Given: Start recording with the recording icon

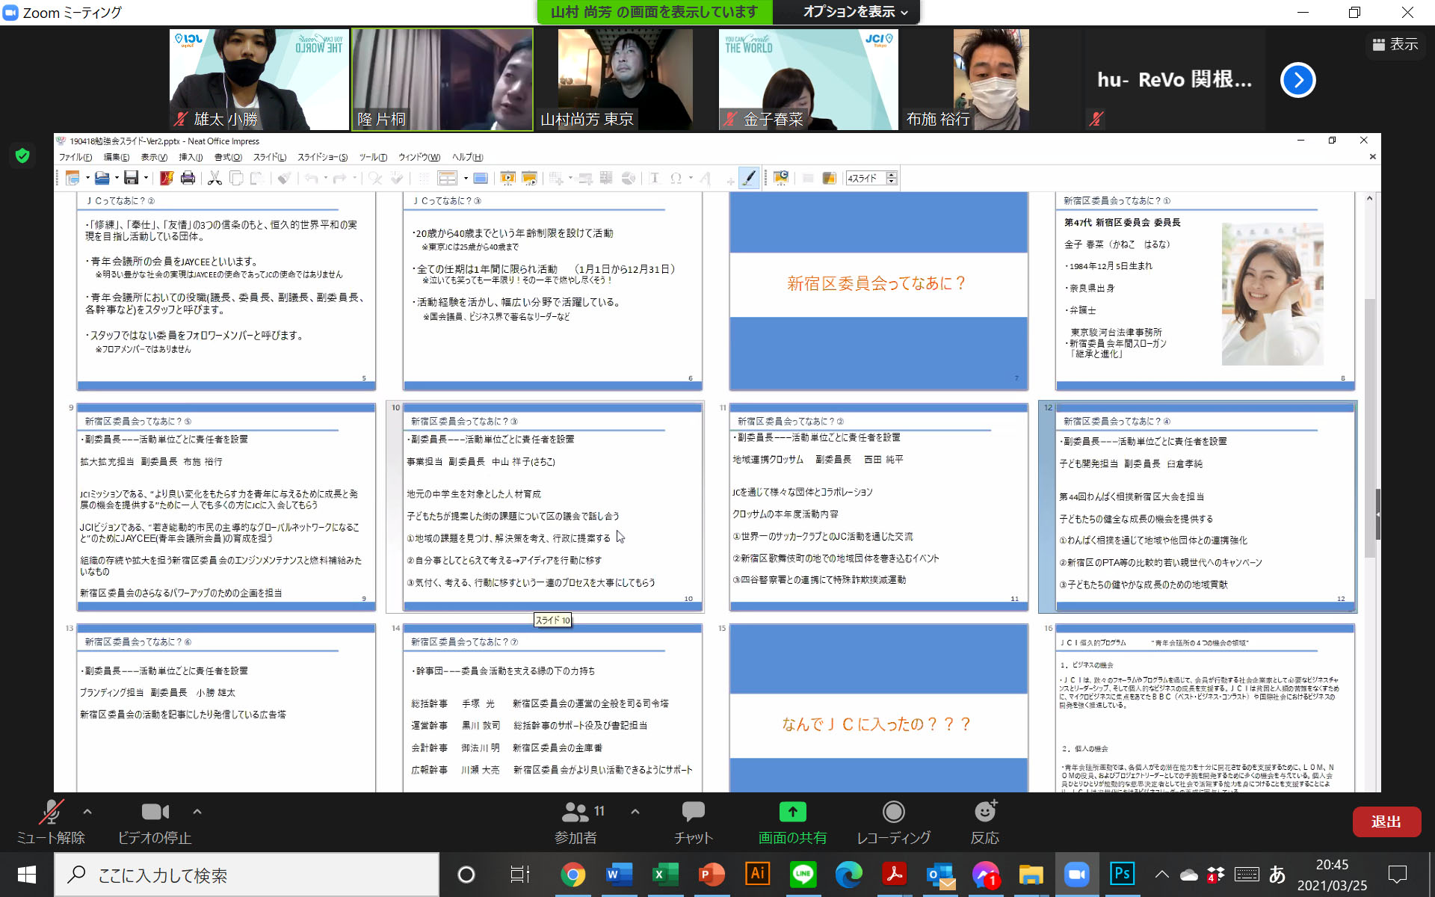Looking at the screenshot, I should (893, 812).
